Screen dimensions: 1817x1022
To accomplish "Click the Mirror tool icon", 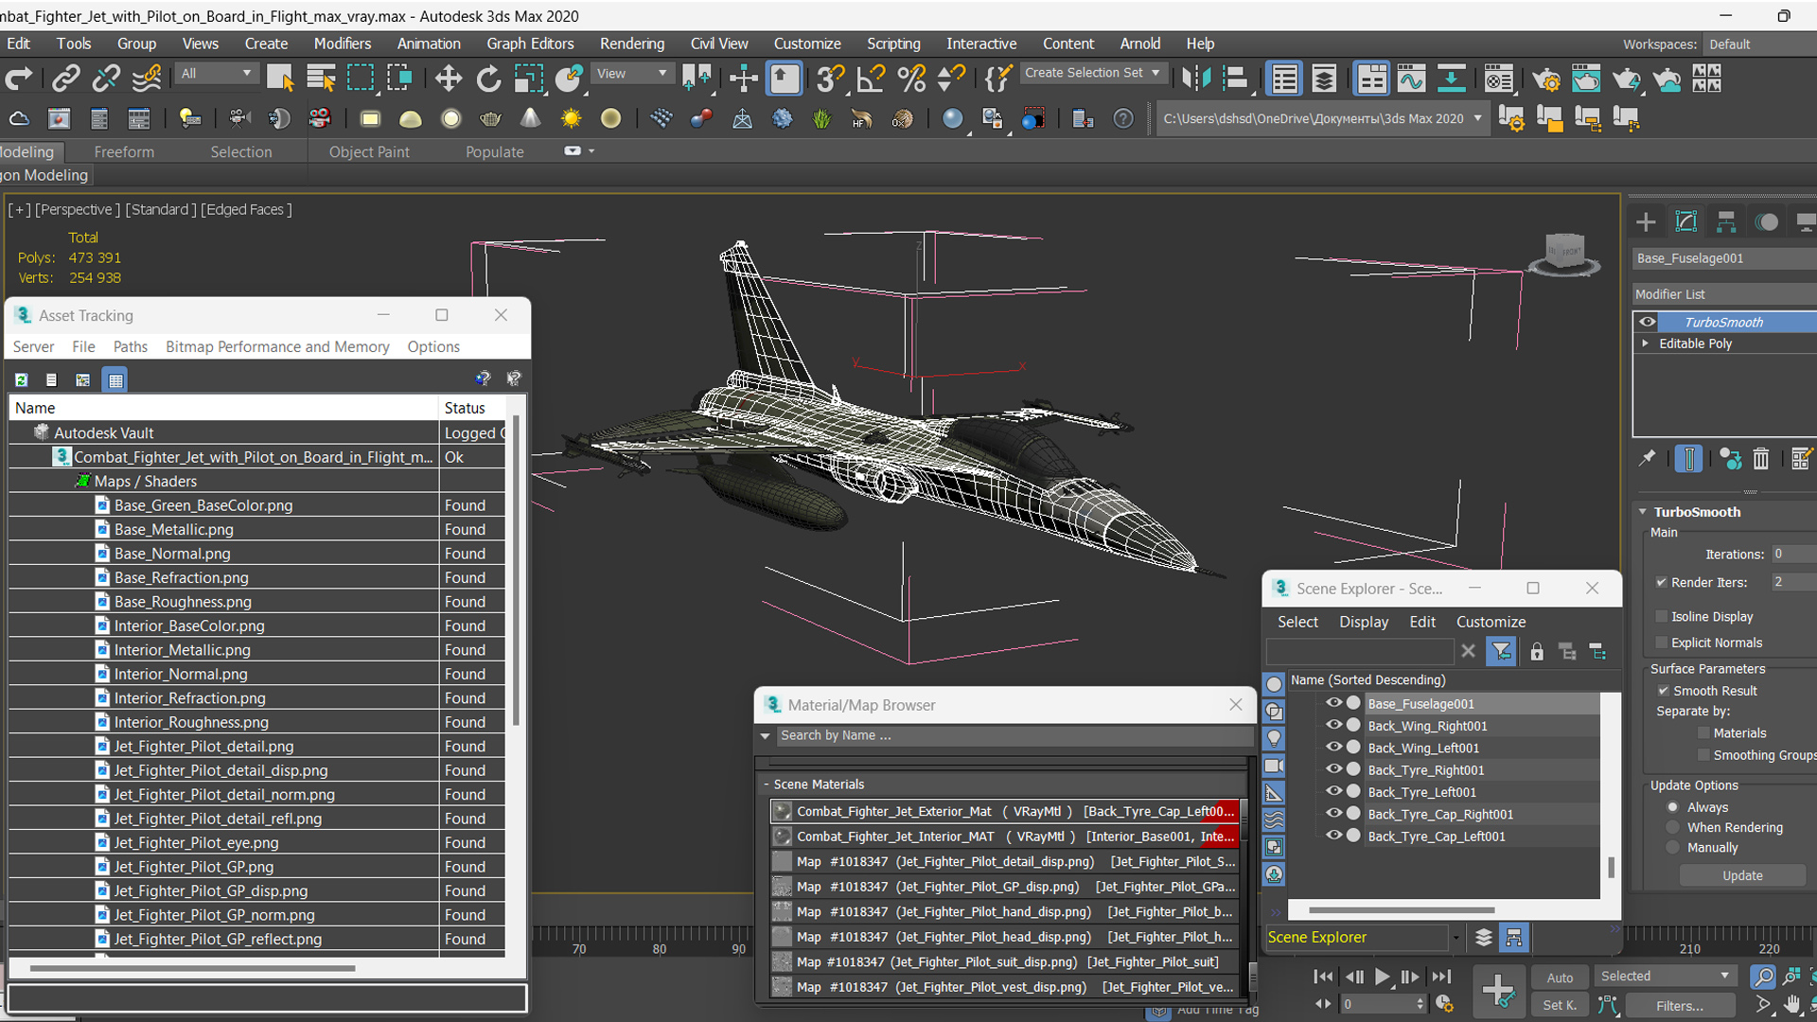I will (x=1196, y=79).
